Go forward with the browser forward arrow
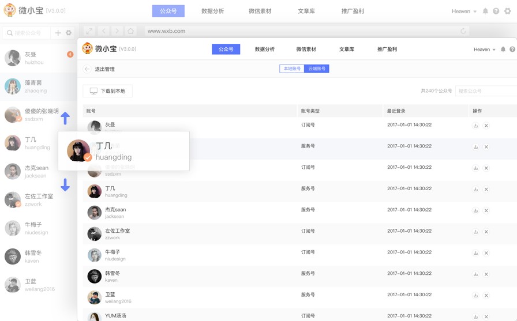Viewport: 517px width, 321px height. (x=117, y=31)
